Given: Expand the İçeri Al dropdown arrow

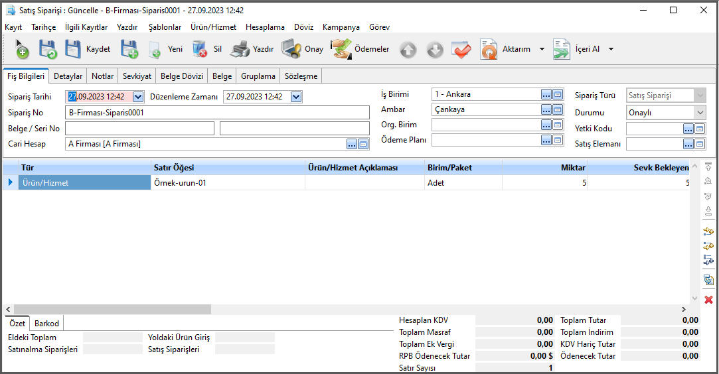Looking at the screenshot, I should tap(611, 49).
